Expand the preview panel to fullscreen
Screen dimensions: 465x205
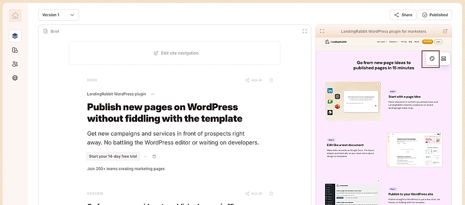[x=322, y=31]
